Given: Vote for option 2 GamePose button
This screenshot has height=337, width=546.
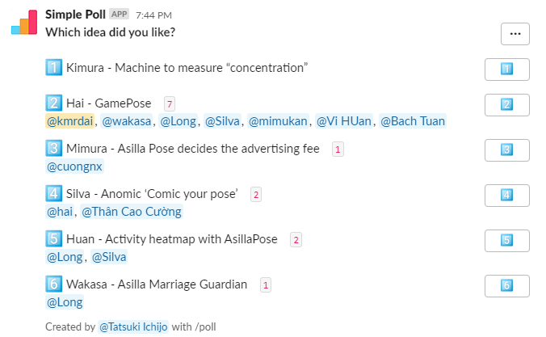Looking at the screenshot, I should click(x=506, y=105).
